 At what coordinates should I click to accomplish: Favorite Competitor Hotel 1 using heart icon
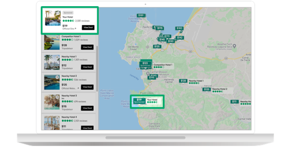click(57, 38)
